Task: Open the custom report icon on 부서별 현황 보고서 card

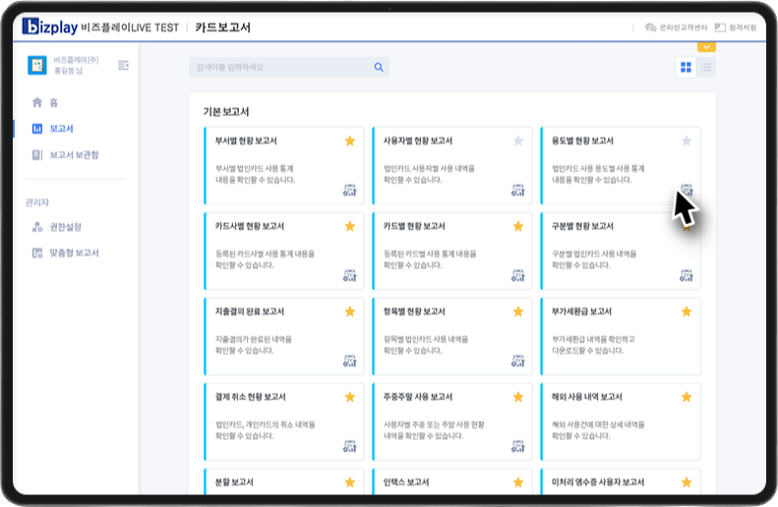Action: pyautogui.click(x=350, y=191)
